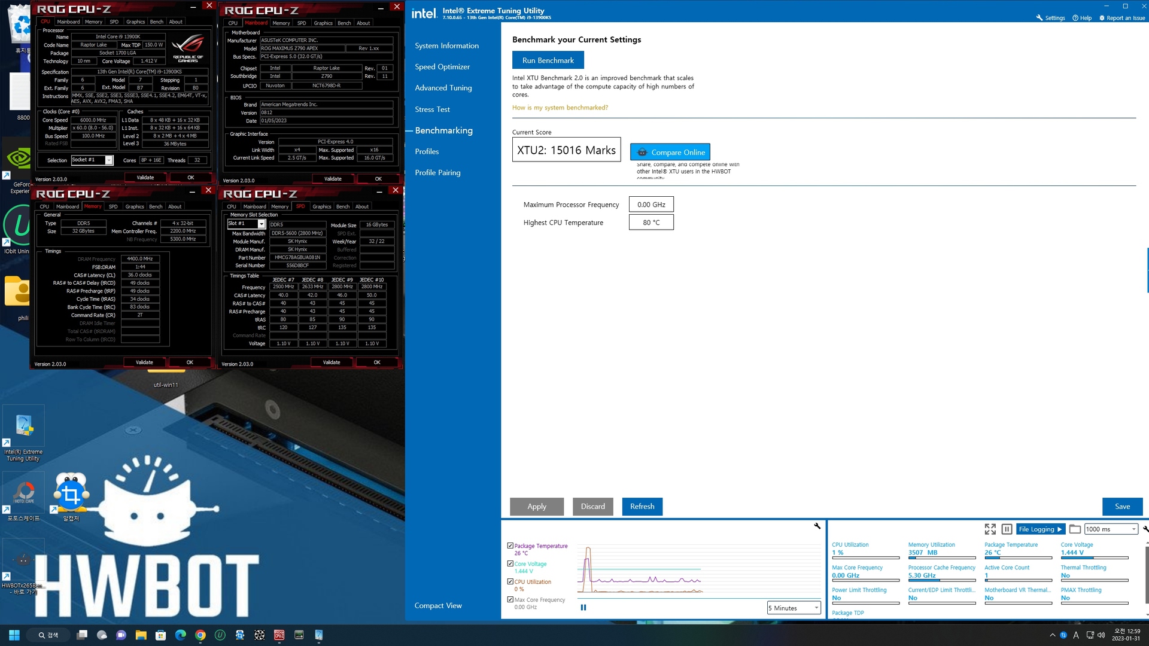Open Intel Extreme Tuning Utility desktop shortcut
This screenshot has height=646, width=1149.
[x=23, y=434]
